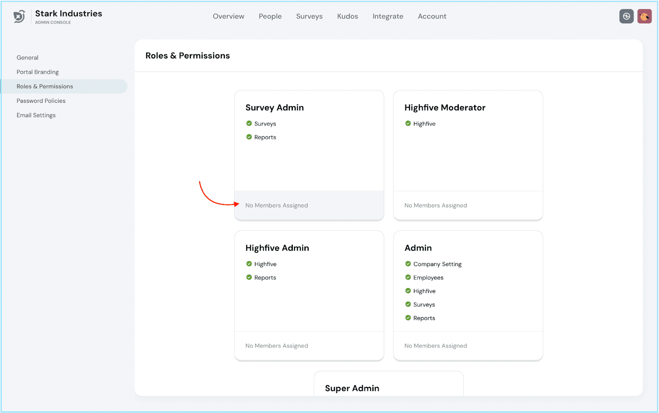Click the Stark Industries logo icon
The width and height of the screenshot is (659, 413).
19,16
